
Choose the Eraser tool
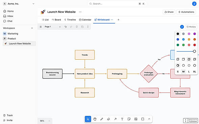108,119
